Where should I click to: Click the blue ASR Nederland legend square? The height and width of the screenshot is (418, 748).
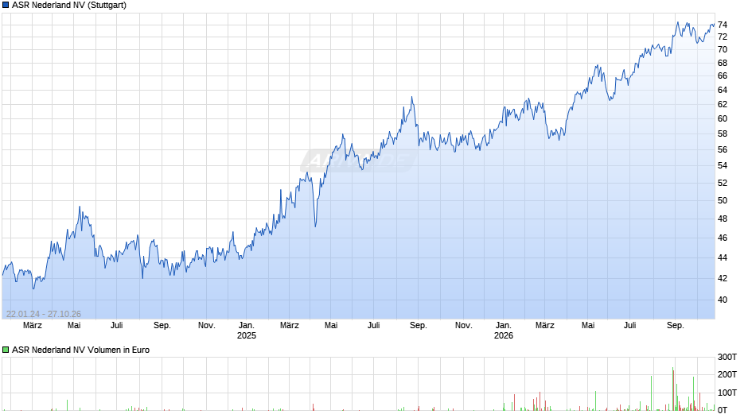(6, 6)
